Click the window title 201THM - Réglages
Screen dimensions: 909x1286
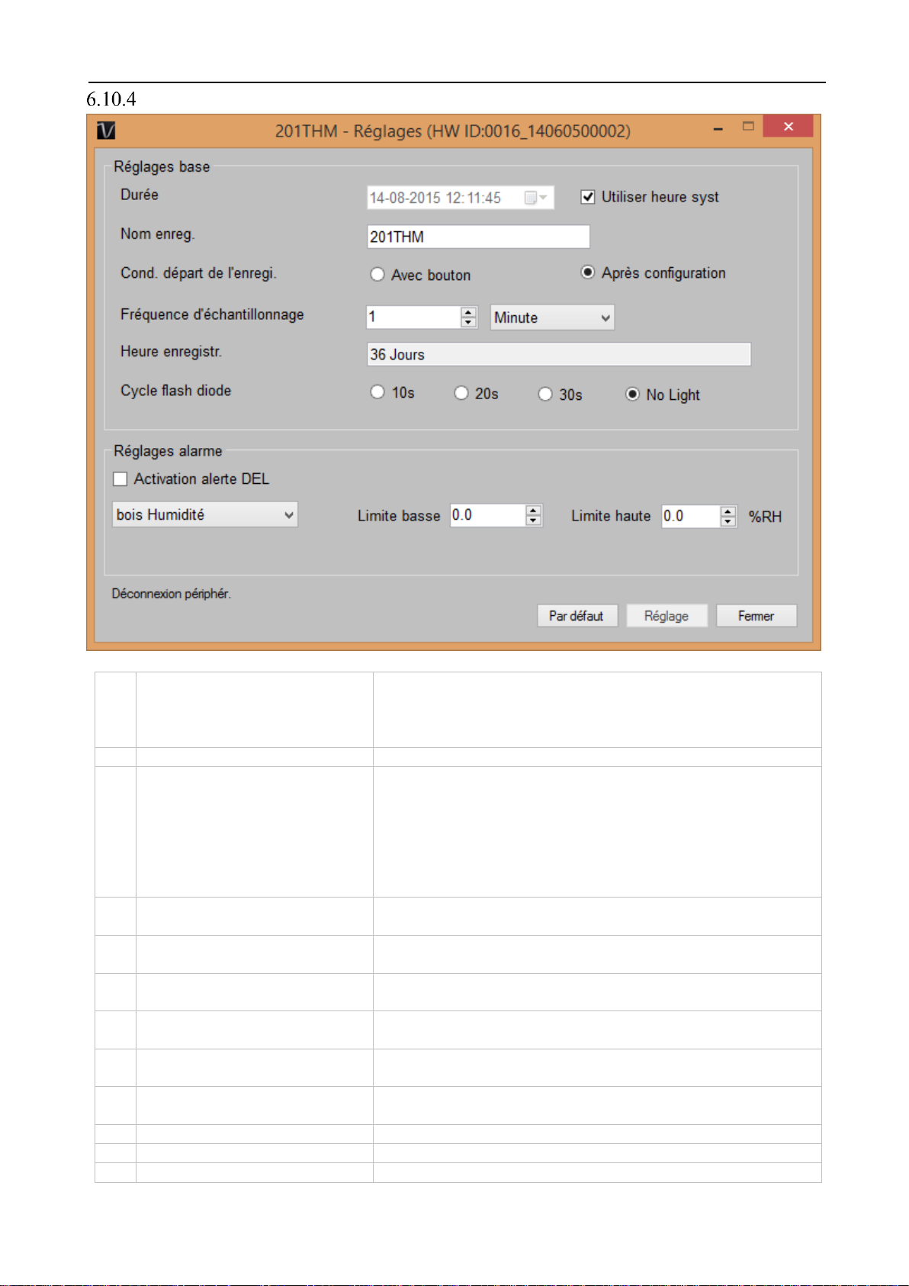tap(453, 131)
